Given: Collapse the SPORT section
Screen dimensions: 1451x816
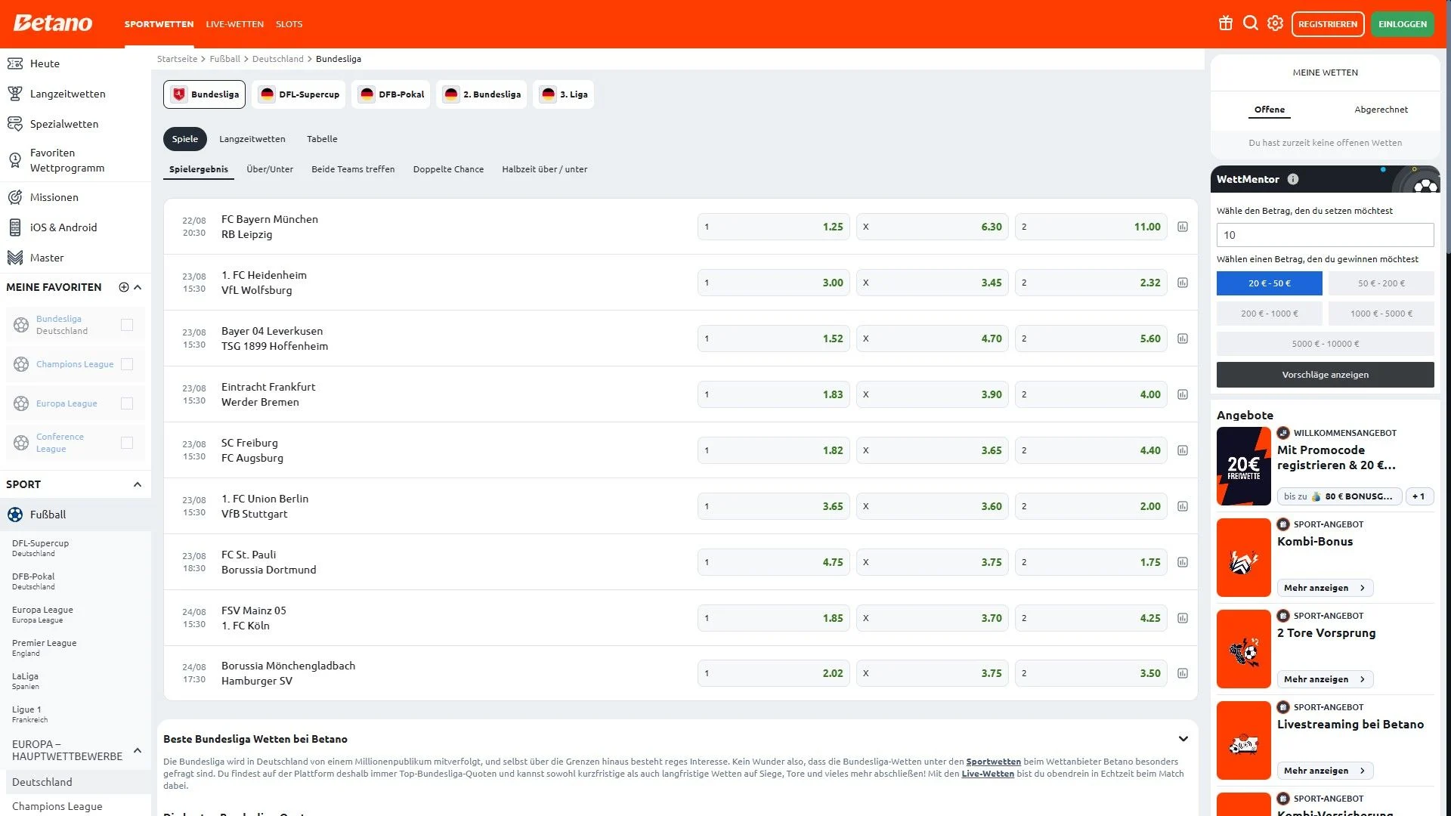Looking at the screenshot, I should tap(138, 484).
